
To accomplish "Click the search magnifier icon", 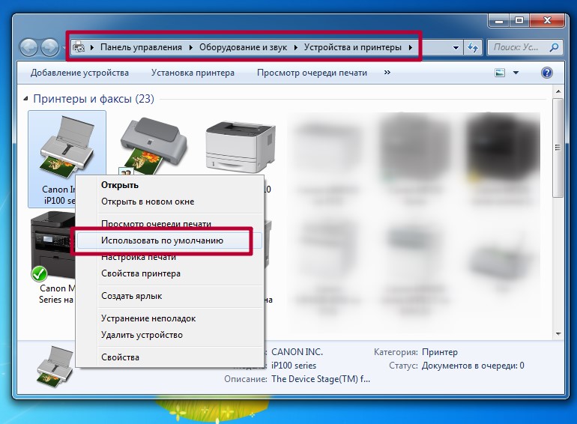I will point(554,47).
